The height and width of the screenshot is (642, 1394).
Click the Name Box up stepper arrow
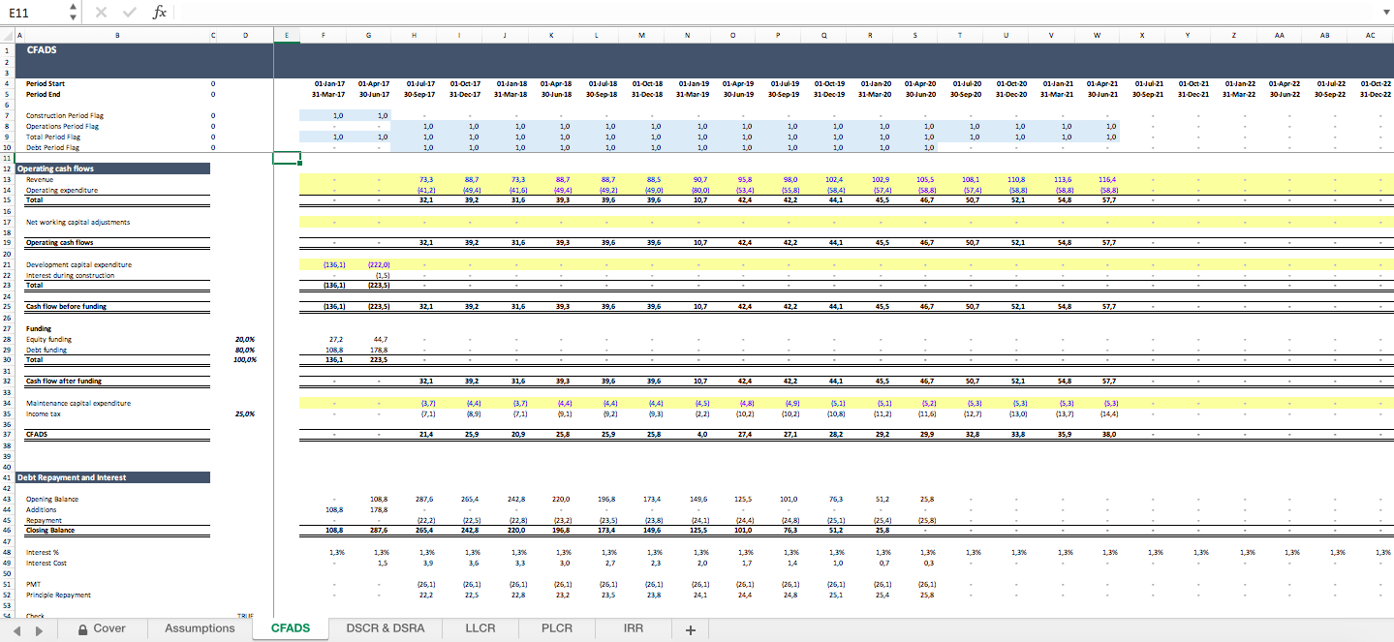click(x=73, y=8)
